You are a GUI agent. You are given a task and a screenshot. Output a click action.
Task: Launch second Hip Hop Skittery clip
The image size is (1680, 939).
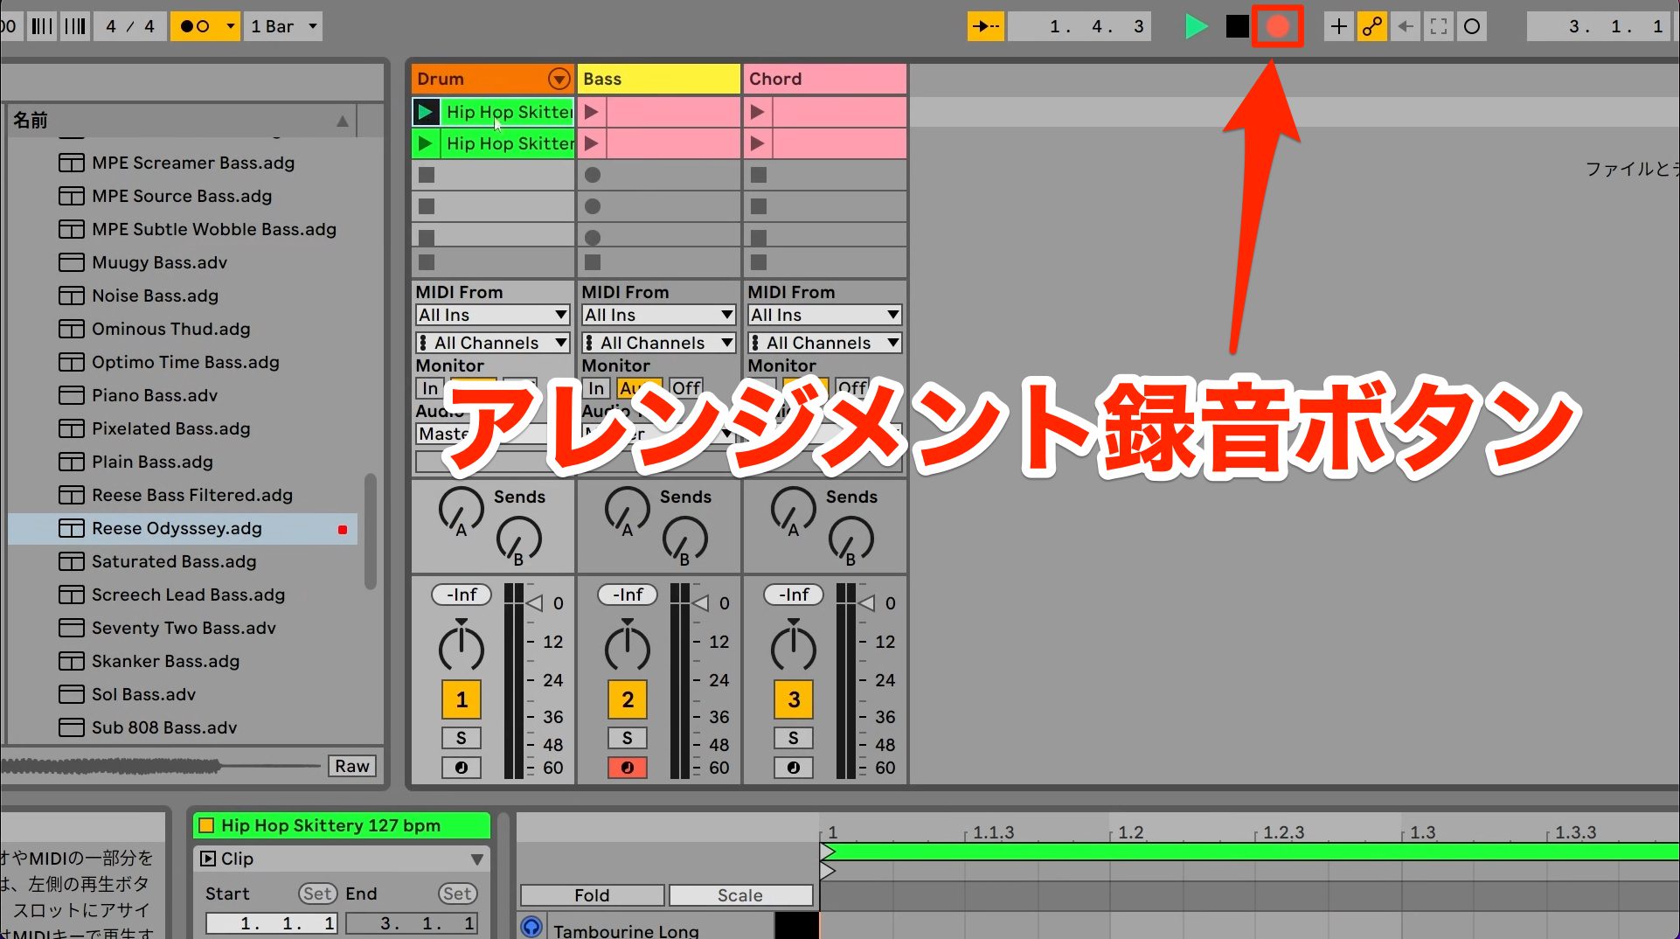pos(426,143)
